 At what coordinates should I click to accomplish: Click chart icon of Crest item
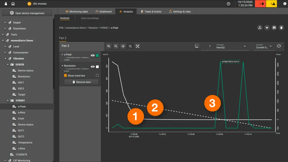click(14, 118)
